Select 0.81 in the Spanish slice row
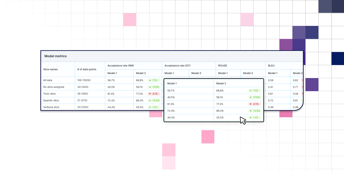Image resolution: width=344 pixels, height=173 pixels. tap(295, 100)
